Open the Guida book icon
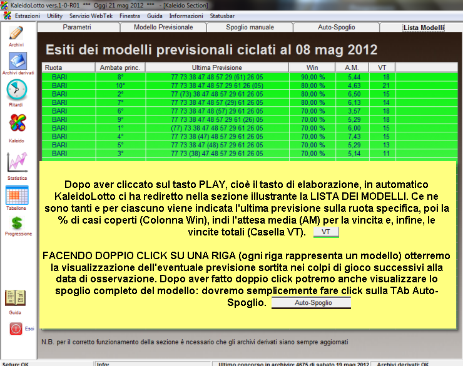Viewport: 463px width, 366px height. pyautogui.click(x=15, y=298)
